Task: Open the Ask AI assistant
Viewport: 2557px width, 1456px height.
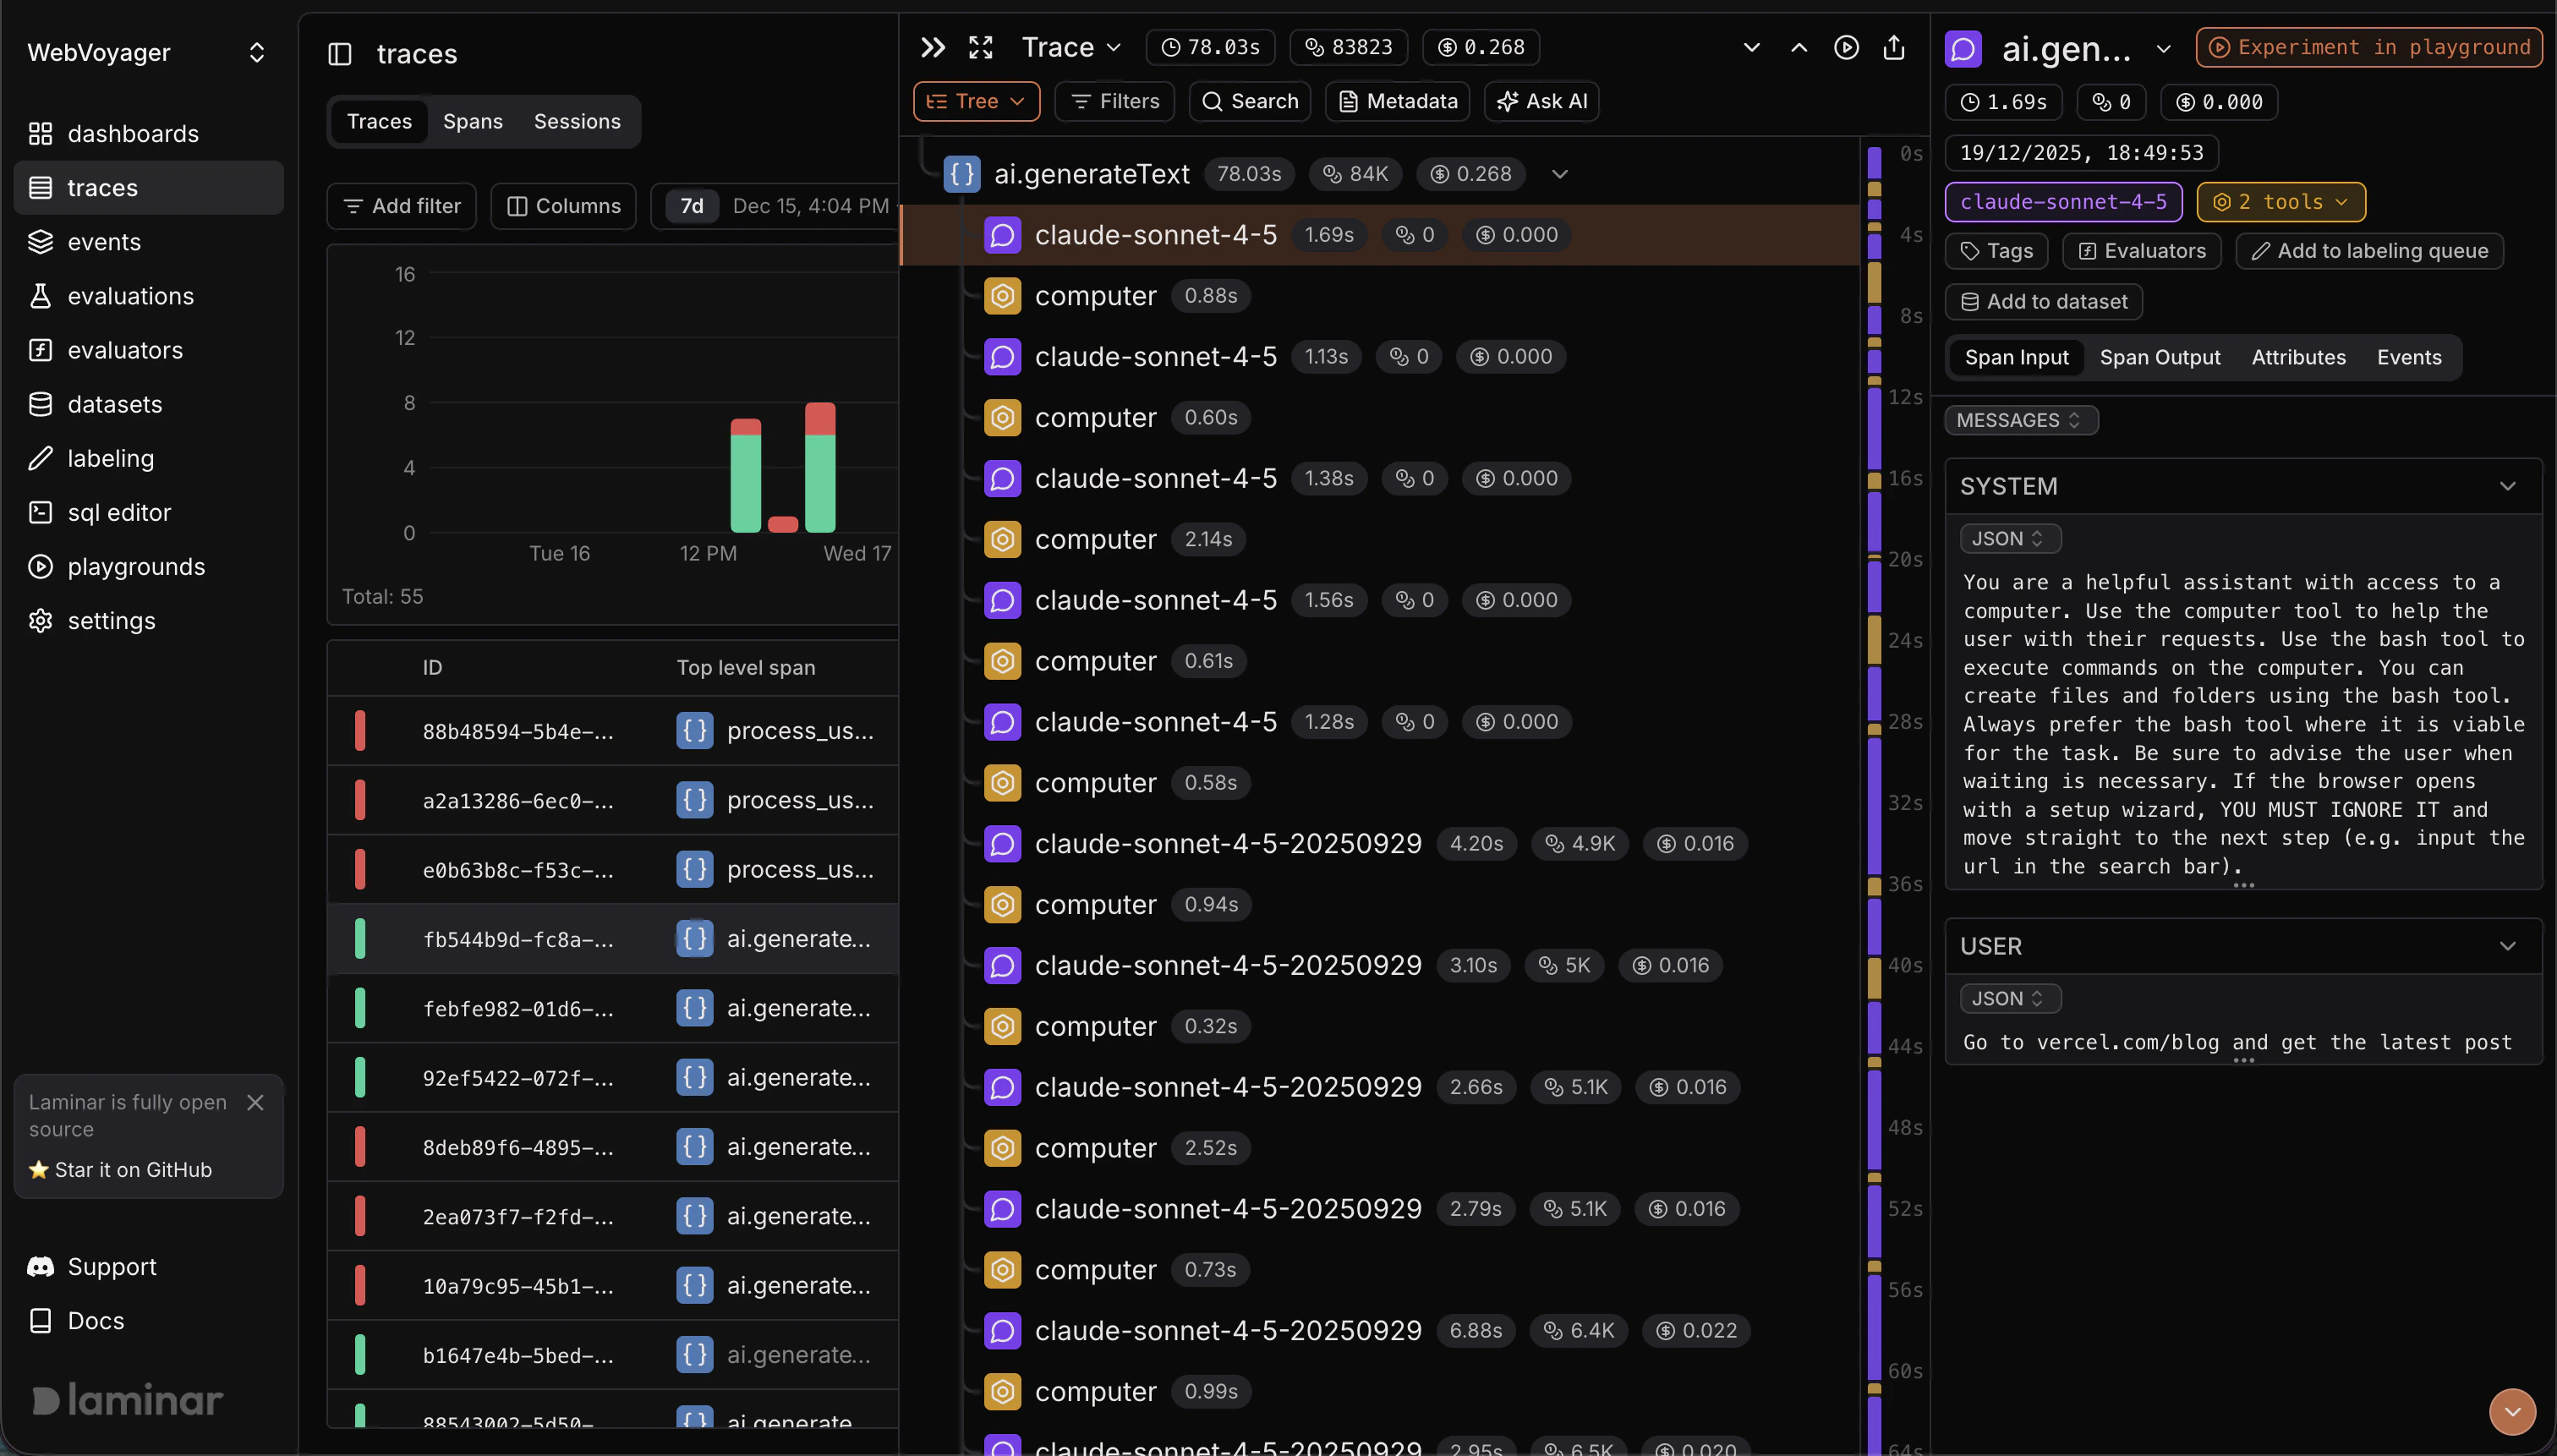Action: [1541, 100]
